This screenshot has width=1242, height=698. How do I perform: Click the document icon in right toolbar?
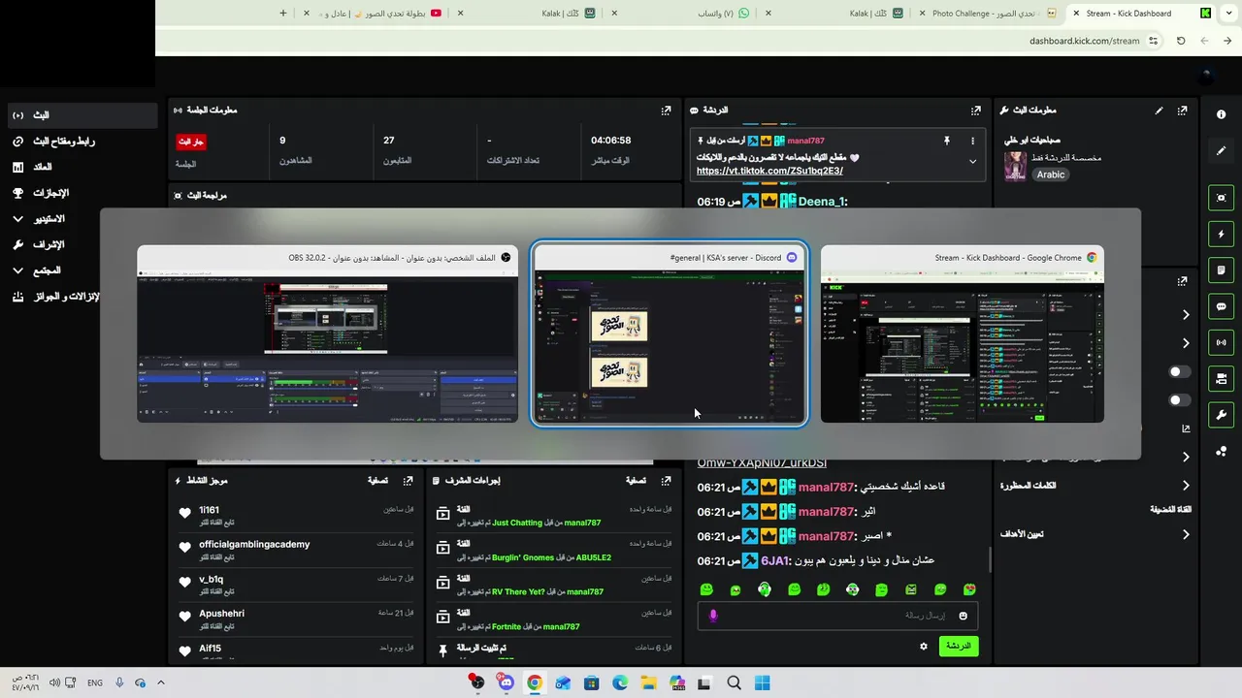click(x=1221, y=270)
